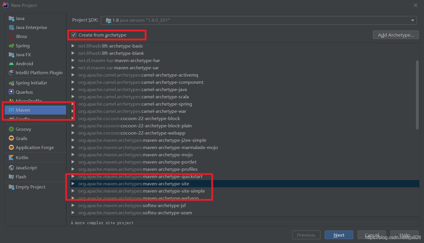The height and width of the screenshot is (243, 424).
Task: Expand the maven-archetype-site node
Action: (x=73, y=184)
